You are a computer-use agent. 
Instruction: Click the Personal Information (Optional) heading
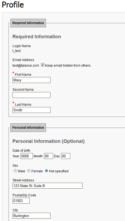(x=49, y=141)
